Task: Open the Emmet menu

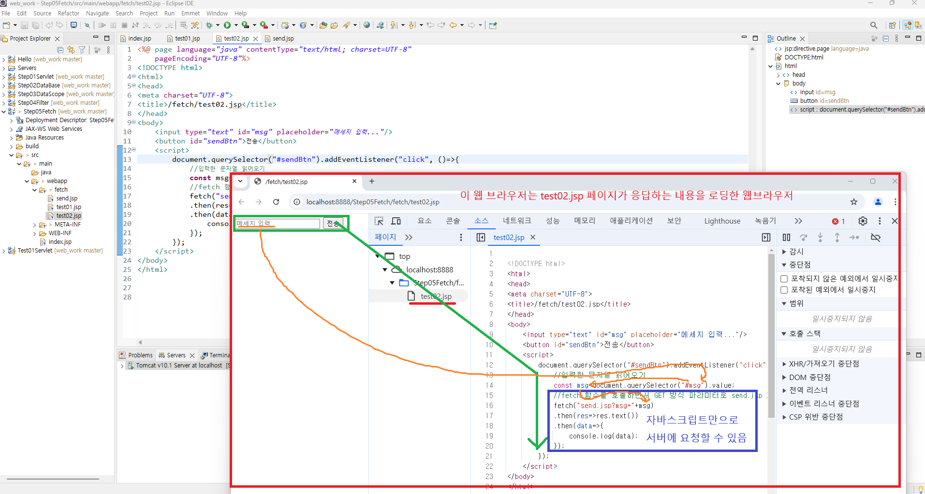Action: click(x=191, y=13)
